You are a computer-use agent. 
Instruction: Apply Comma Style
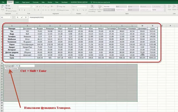click(x=80, y=10)
